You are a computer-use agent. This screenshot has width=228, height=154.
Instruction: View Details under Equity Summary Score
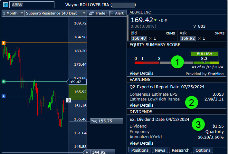coord(141,73)
